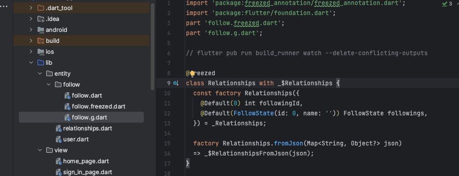This screenshot has height=176, width=459.
Task: Click the more options ellipsis in the left strip
Action: pyautogui.click(x=4, y=5)
